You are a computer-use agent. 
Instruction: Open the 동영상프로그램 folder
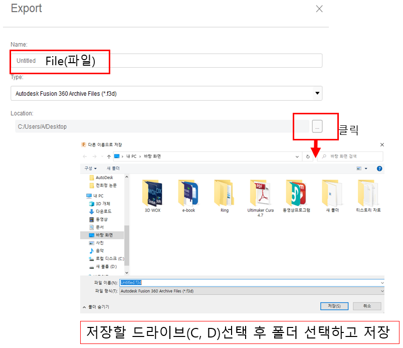coord(296,196)
